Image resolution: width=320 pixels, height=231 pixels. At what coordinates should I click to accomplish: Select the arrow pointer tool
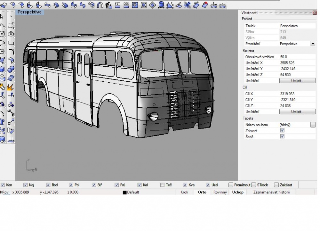(2, 17)
